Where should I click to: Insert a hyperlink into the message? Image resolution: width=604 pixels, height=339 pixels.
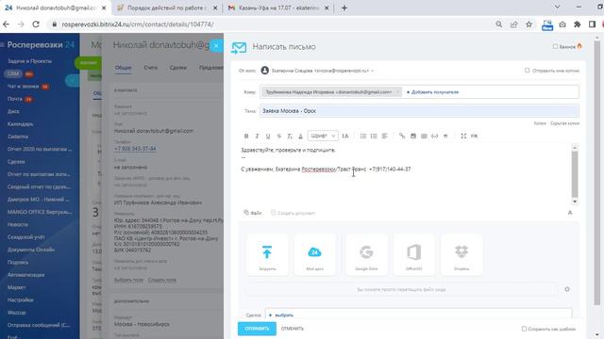[402, 136]
